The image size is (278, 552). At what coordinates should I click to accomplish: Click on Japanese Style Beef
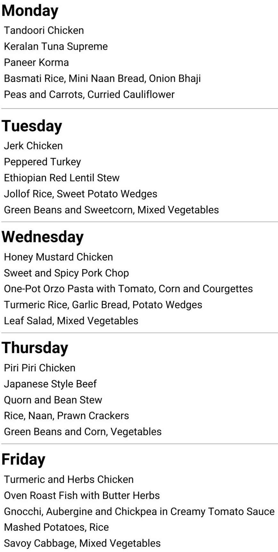point(50,384)
